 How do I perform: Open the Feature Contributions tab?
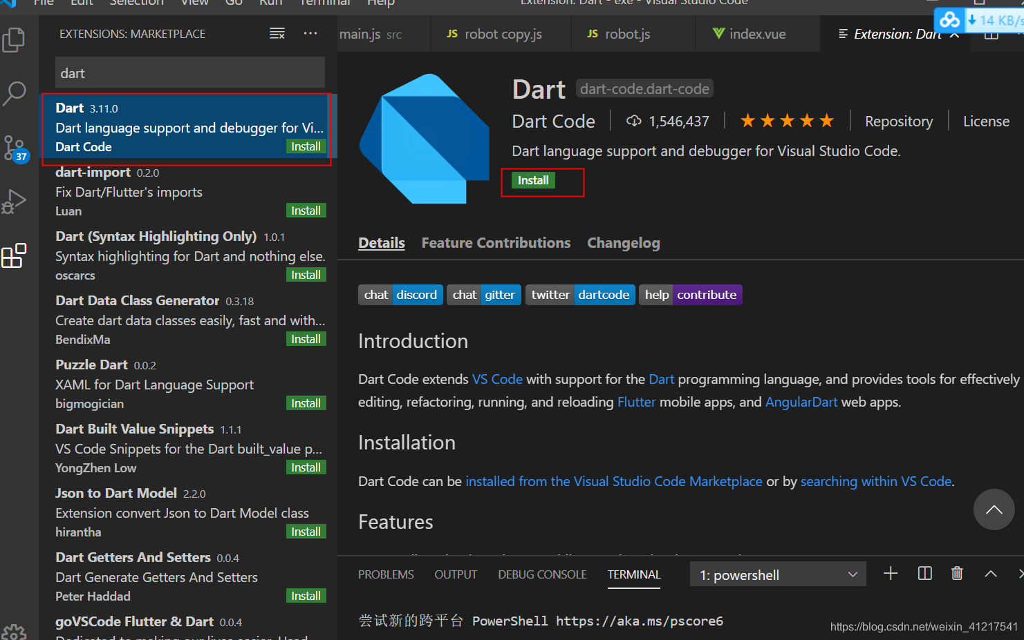[496, 243]
